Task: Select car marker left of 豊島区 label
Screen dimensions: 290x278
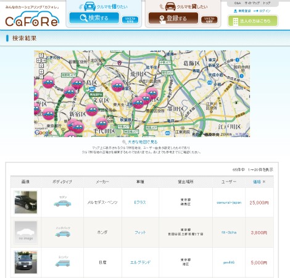Action: [77, 83]
